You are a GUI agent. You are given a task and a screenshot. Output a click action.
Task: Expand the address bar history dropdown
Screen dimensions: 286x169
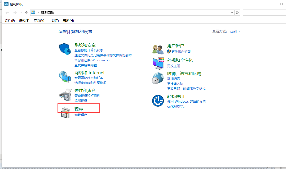232,12
